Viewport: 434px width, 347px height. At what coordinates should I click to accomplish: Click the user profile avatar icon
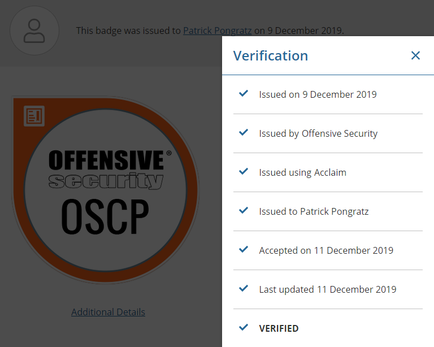(x=34, y=31)
